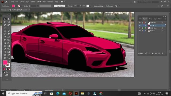Viewport: 171px width, 96px height.
Task: Open the stroke color dropdown in control bar
Action: tap(21, 6)
